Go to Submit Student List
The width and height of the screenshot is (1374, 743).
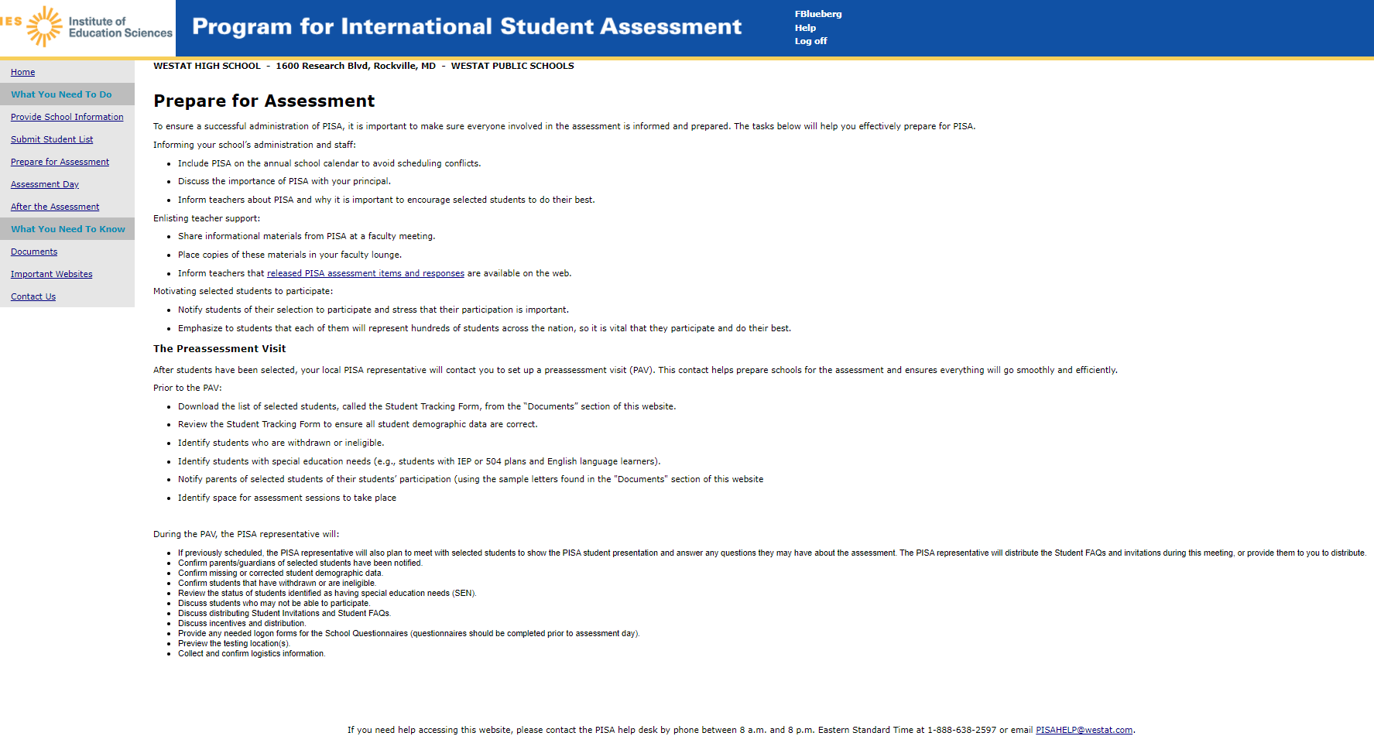[52, 139]
